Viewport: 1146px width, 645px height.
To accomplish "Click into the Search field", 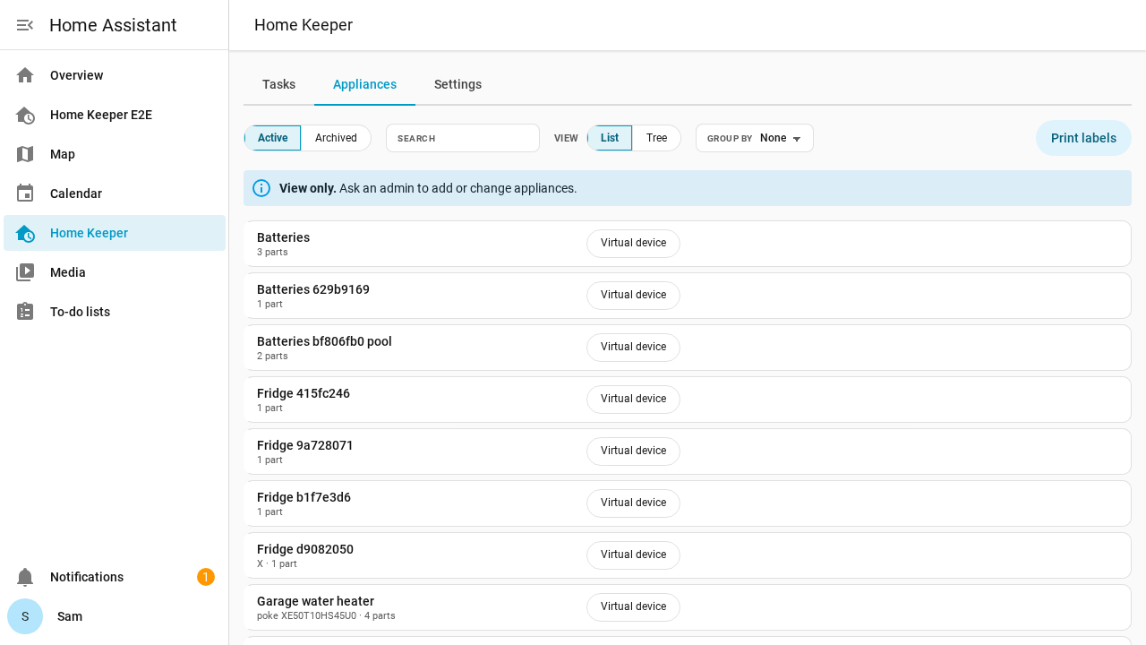I will tap(463, 138).
